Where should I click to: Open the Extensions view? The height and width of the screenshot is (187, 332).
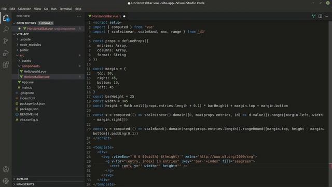tap(6, 64)
